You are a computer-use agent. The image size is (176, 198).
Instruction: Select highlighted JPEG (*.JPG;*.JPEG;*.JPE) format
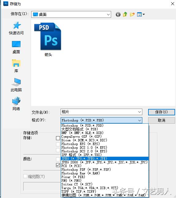pos(105,159)
